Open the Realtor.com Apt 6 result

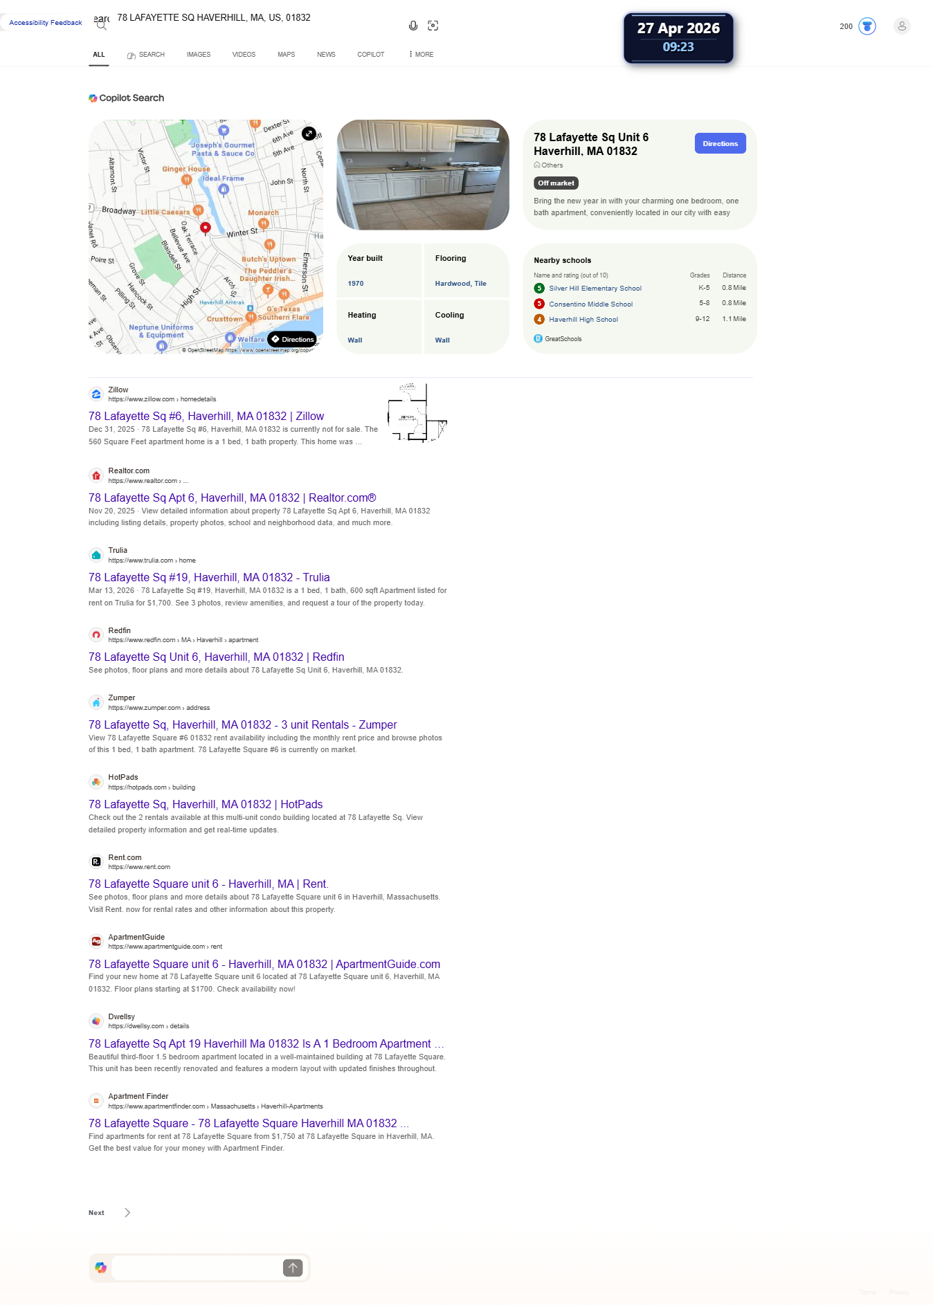(x=233, y=498)
